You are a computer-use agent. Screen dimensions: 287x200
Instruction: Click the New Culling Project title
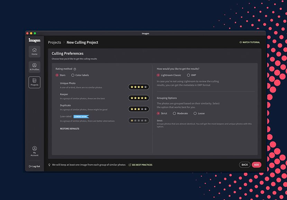click(x=82, y=42)
